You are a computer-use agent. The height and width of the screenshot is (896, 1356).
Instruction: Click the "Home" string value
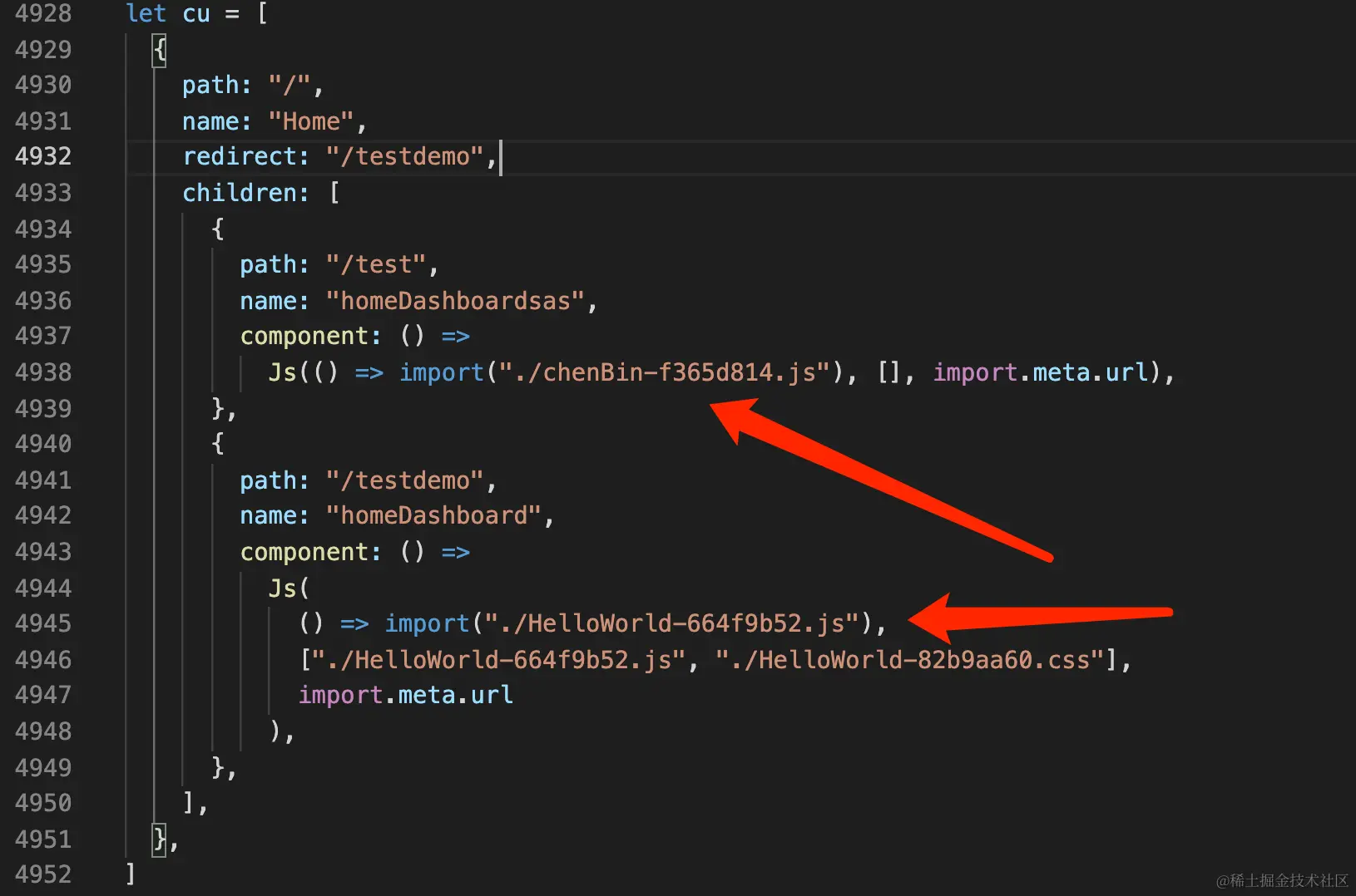tap(311, 121)
